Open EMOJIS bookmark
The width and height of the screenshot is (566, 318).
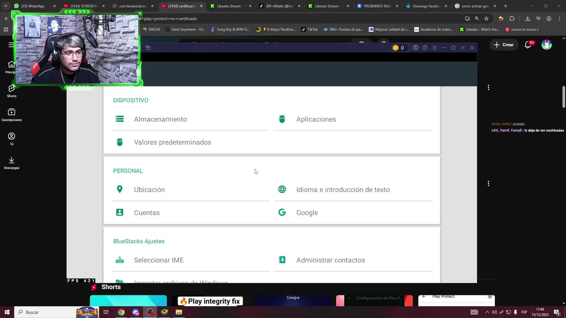click(x=151, y=30)
